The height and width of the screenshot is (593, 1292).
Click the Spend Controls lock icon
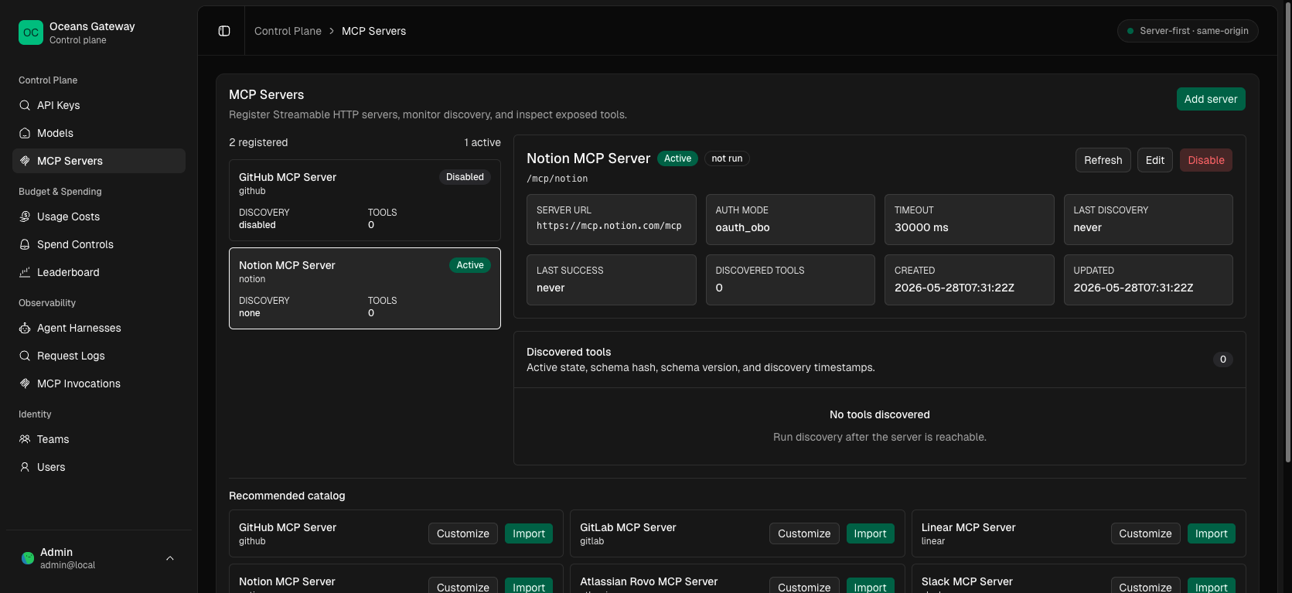point(25,244)
